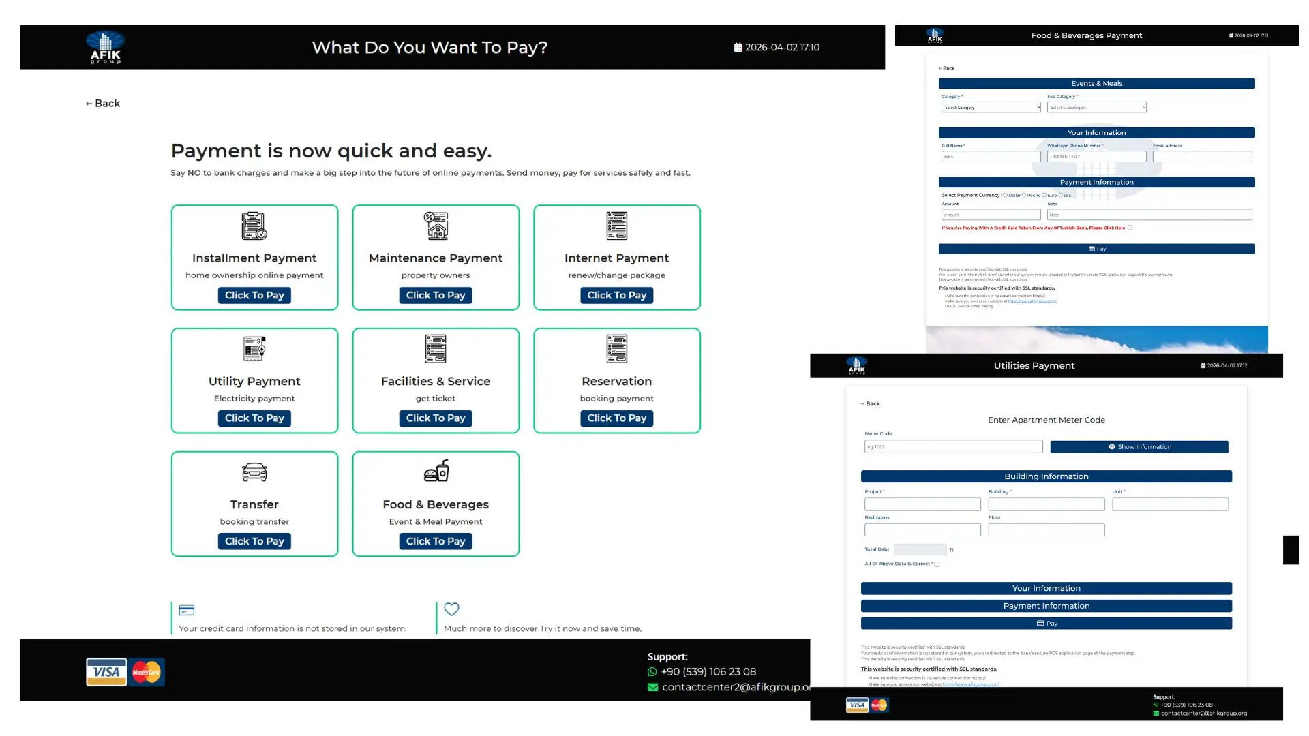Click the Maintenance Payment house icon
This screenshot has width=1309, height=736.
point(436,226)
